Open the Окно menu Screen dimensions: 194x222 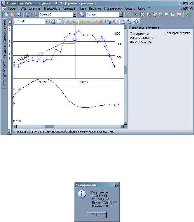coord(141,9)
